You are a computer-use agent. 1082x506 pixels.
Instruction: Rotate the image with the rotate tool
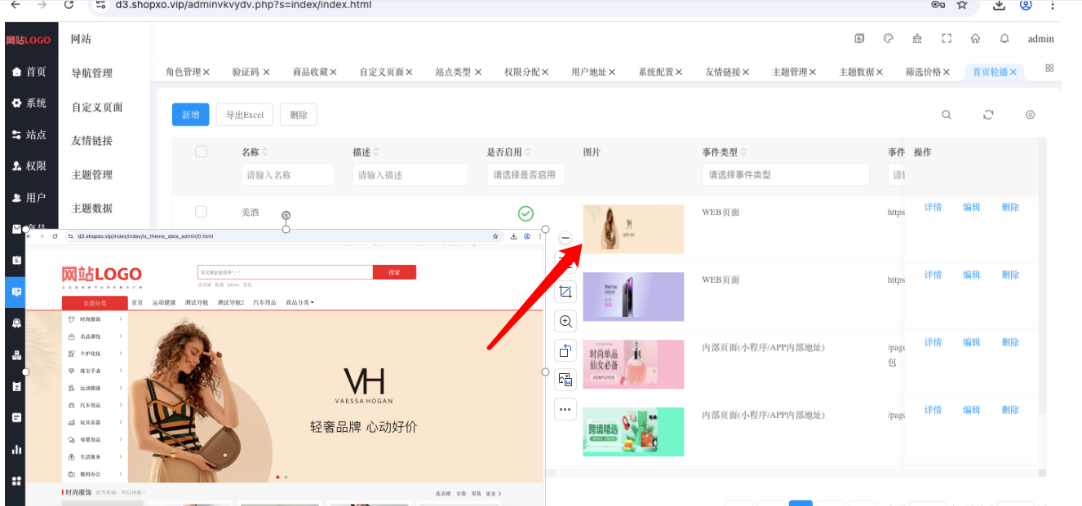coord(565,350)
